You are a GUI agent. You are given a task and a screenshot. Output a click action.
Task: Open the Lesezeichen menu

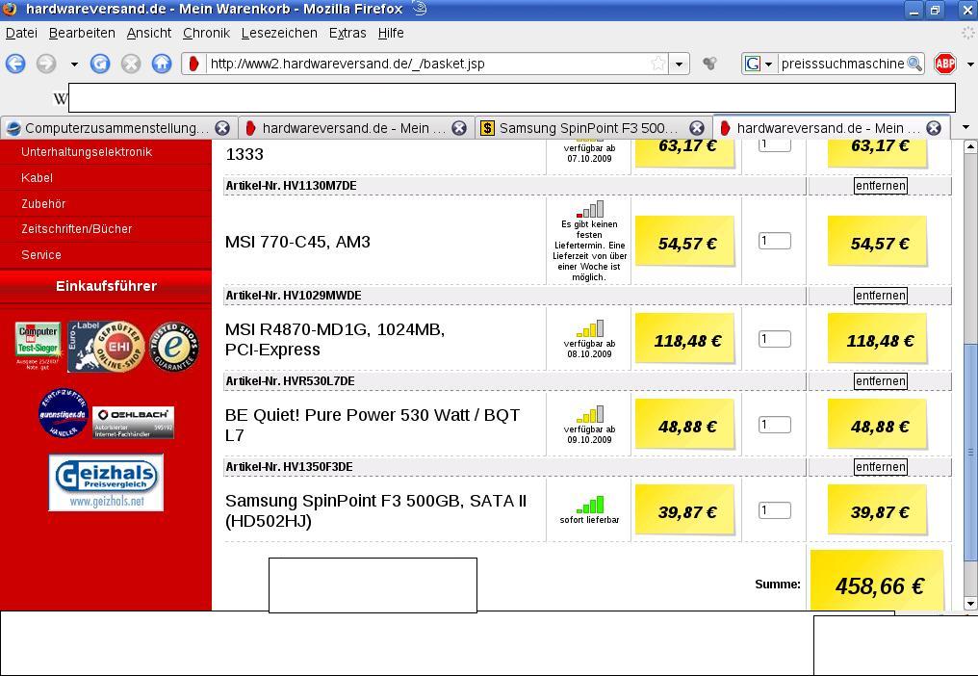tap(279, 33)
